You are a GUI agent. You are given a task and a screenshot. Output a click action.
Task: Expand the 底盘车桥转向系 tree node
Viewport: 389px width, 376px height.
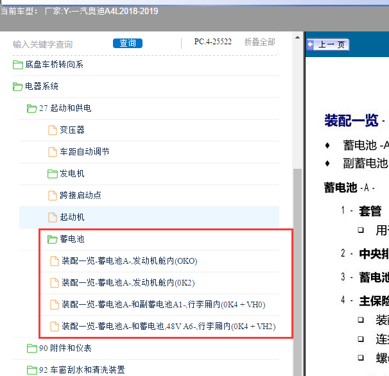[54, 65]
